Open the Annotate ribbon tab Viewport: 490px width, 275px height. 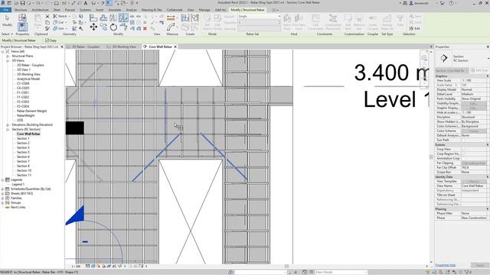click(115, 10)
